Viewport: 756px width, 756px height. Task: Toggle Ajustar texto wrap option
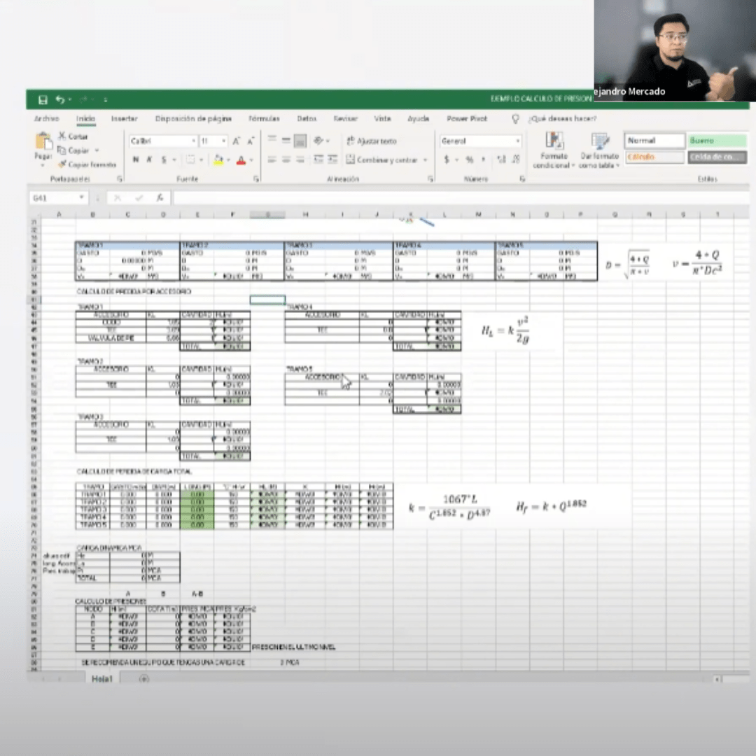(x=371, y=141)
